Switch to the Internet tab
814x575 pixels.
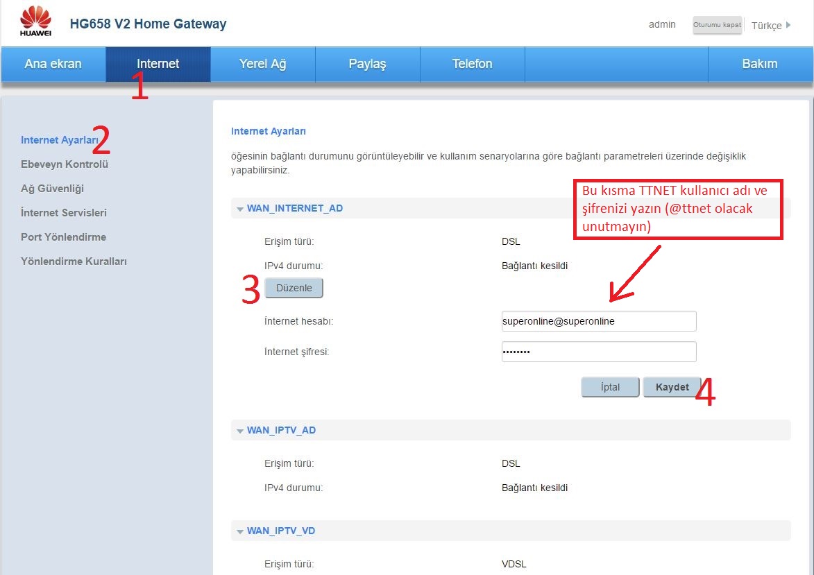click(158, 64)
